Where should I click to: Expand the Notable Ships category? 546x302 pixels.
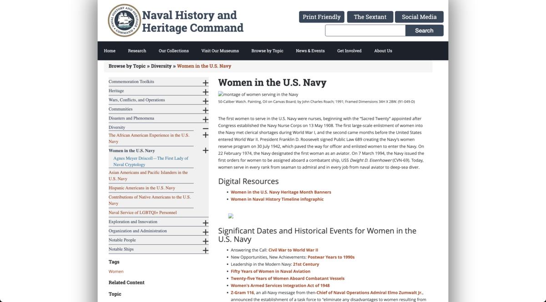tap(205, 250)
